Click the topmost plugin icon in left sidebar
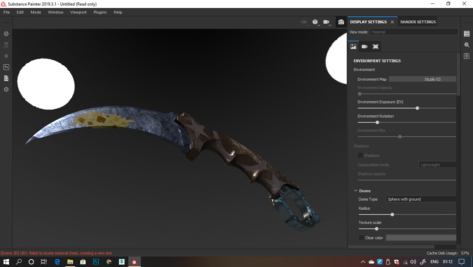The height and width of the screenshot is (267, 473). [x=6, y=34]
